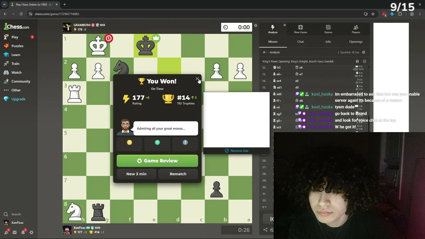Click the sidebar Search field

[x=19, y=214]
